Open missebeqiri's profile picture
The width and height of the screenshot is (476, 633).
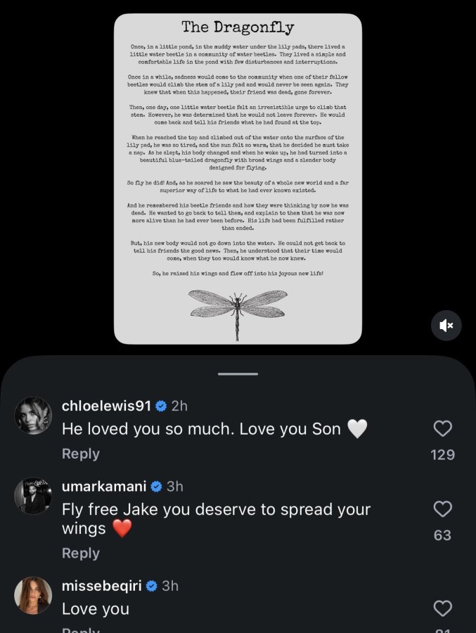click(33, 596)
